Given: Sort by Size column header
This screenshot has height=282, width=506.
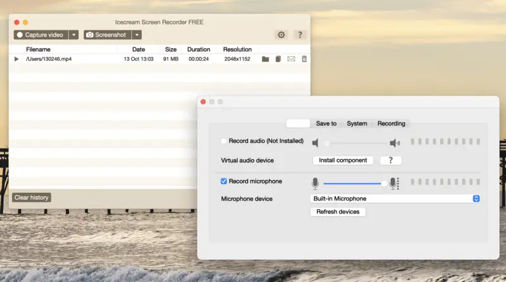Looking at the screenshot, I should [x=171, y=49].
